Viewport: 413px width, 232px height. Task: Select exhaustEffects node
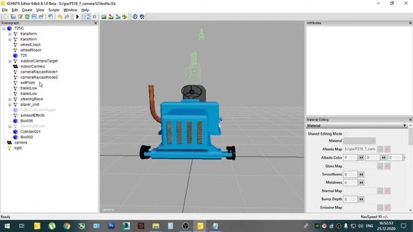point(32,115)
